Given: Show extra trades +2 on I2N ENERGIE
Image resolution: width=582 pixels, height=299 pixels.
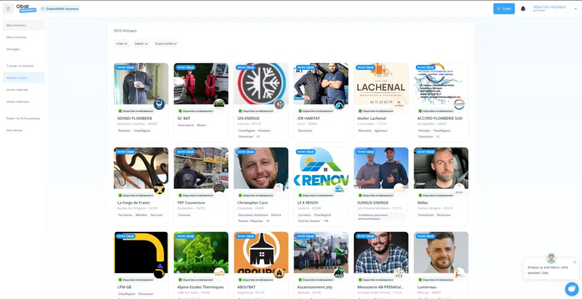Looking at the screenshot, I should coord(258,136).
